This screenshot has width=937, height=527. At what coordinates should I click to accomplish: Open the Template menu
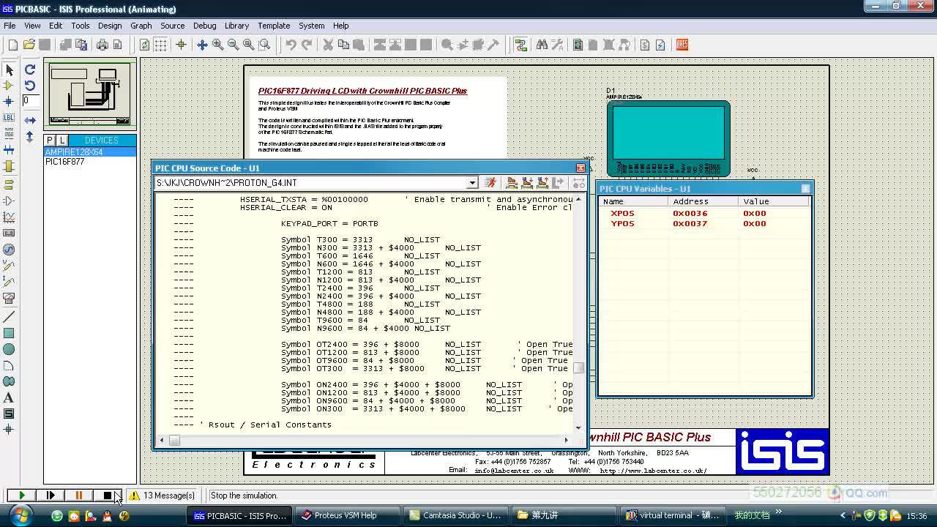point(274,26)
